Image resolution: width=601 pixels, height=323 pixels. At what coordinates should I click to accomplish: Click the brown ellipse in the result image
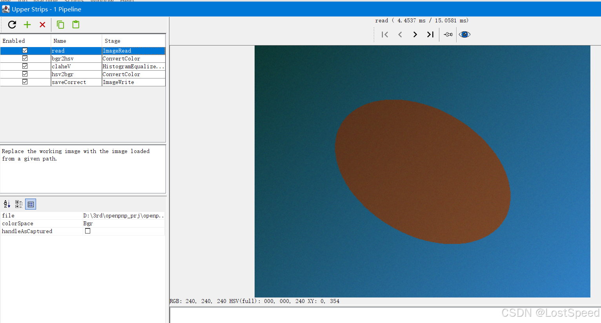(x=423, y=172)
